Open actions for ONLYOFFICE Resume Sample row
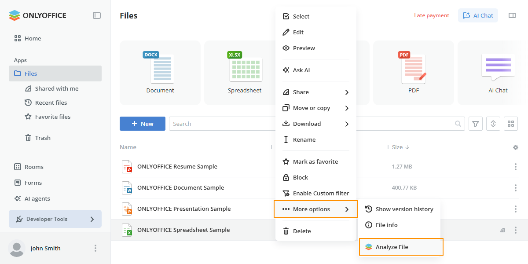The width and height of the screenshot is (528, 264). click(516, 167)
